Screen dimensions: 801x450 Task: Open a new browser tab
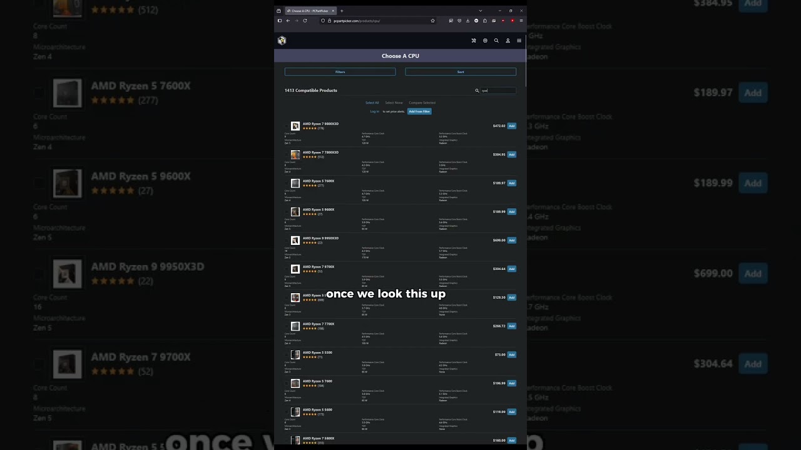pyautogui.click(x=342, y=11)
